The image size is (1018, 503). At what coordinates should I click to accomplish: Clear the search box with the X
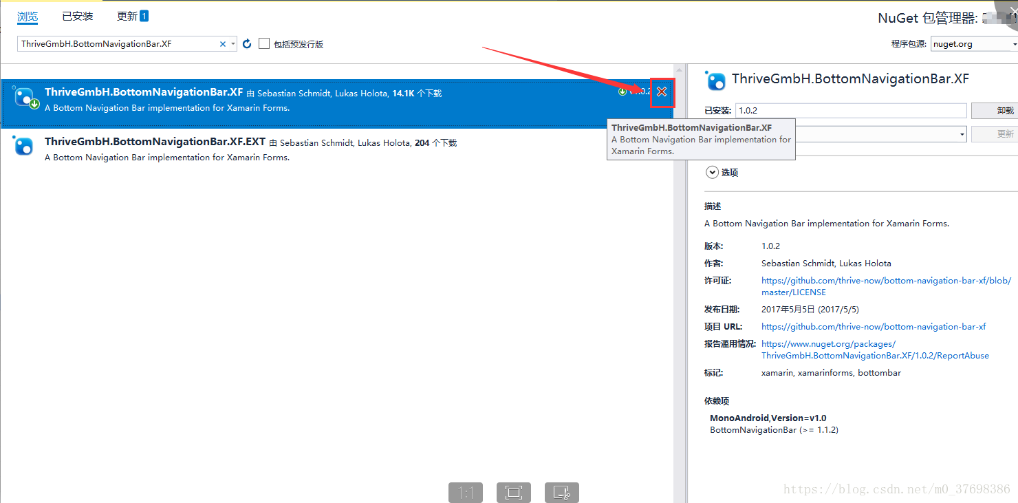223,44
